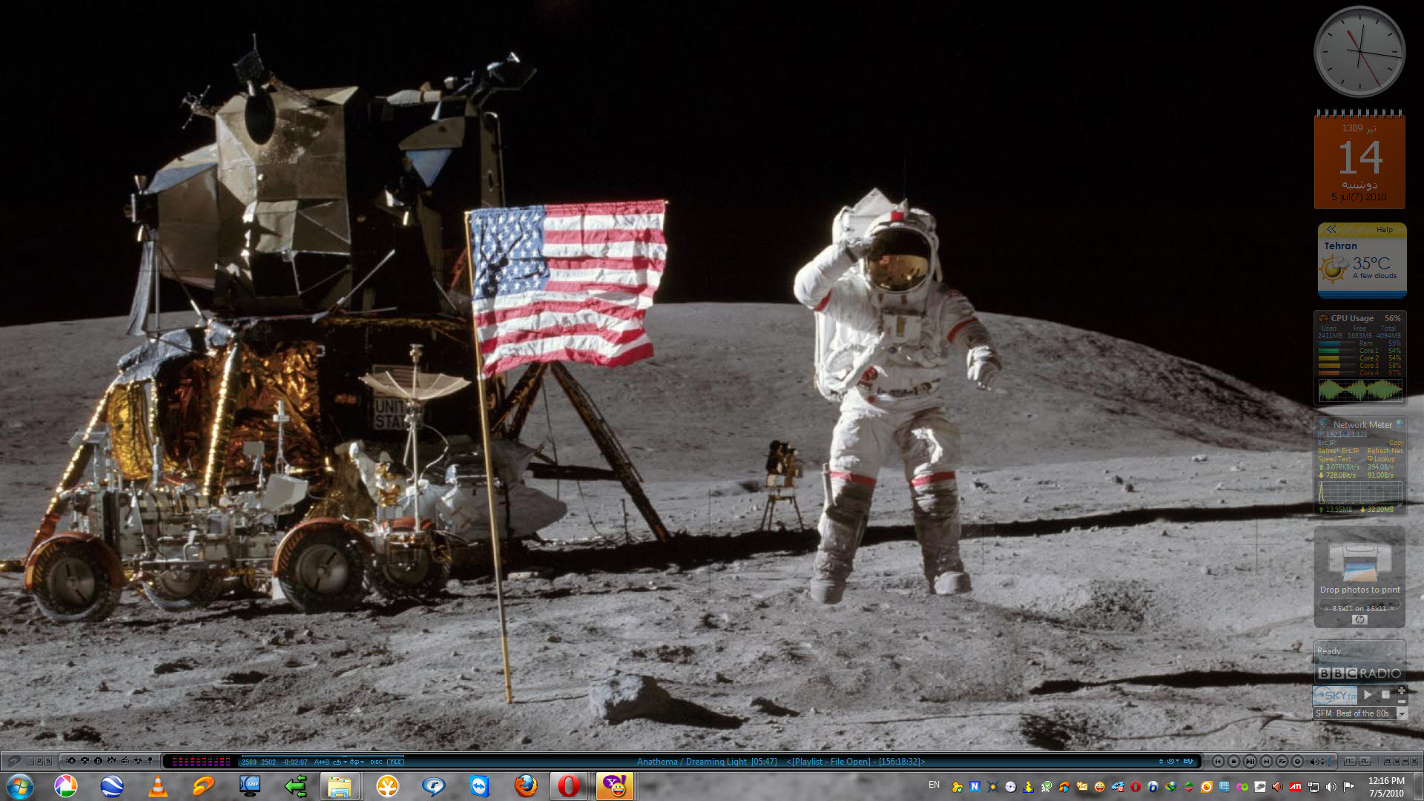
Task: Open the Action Center flag icon
Action: pyautogui.click(x=1348, y=786)
